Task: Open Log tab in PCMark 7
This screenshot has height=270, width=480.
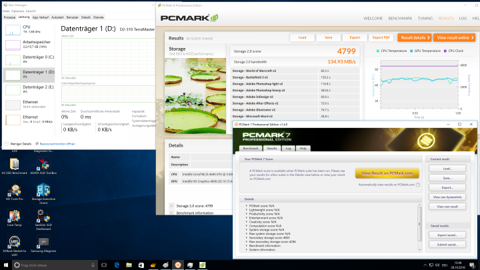Action: point(288,149)
